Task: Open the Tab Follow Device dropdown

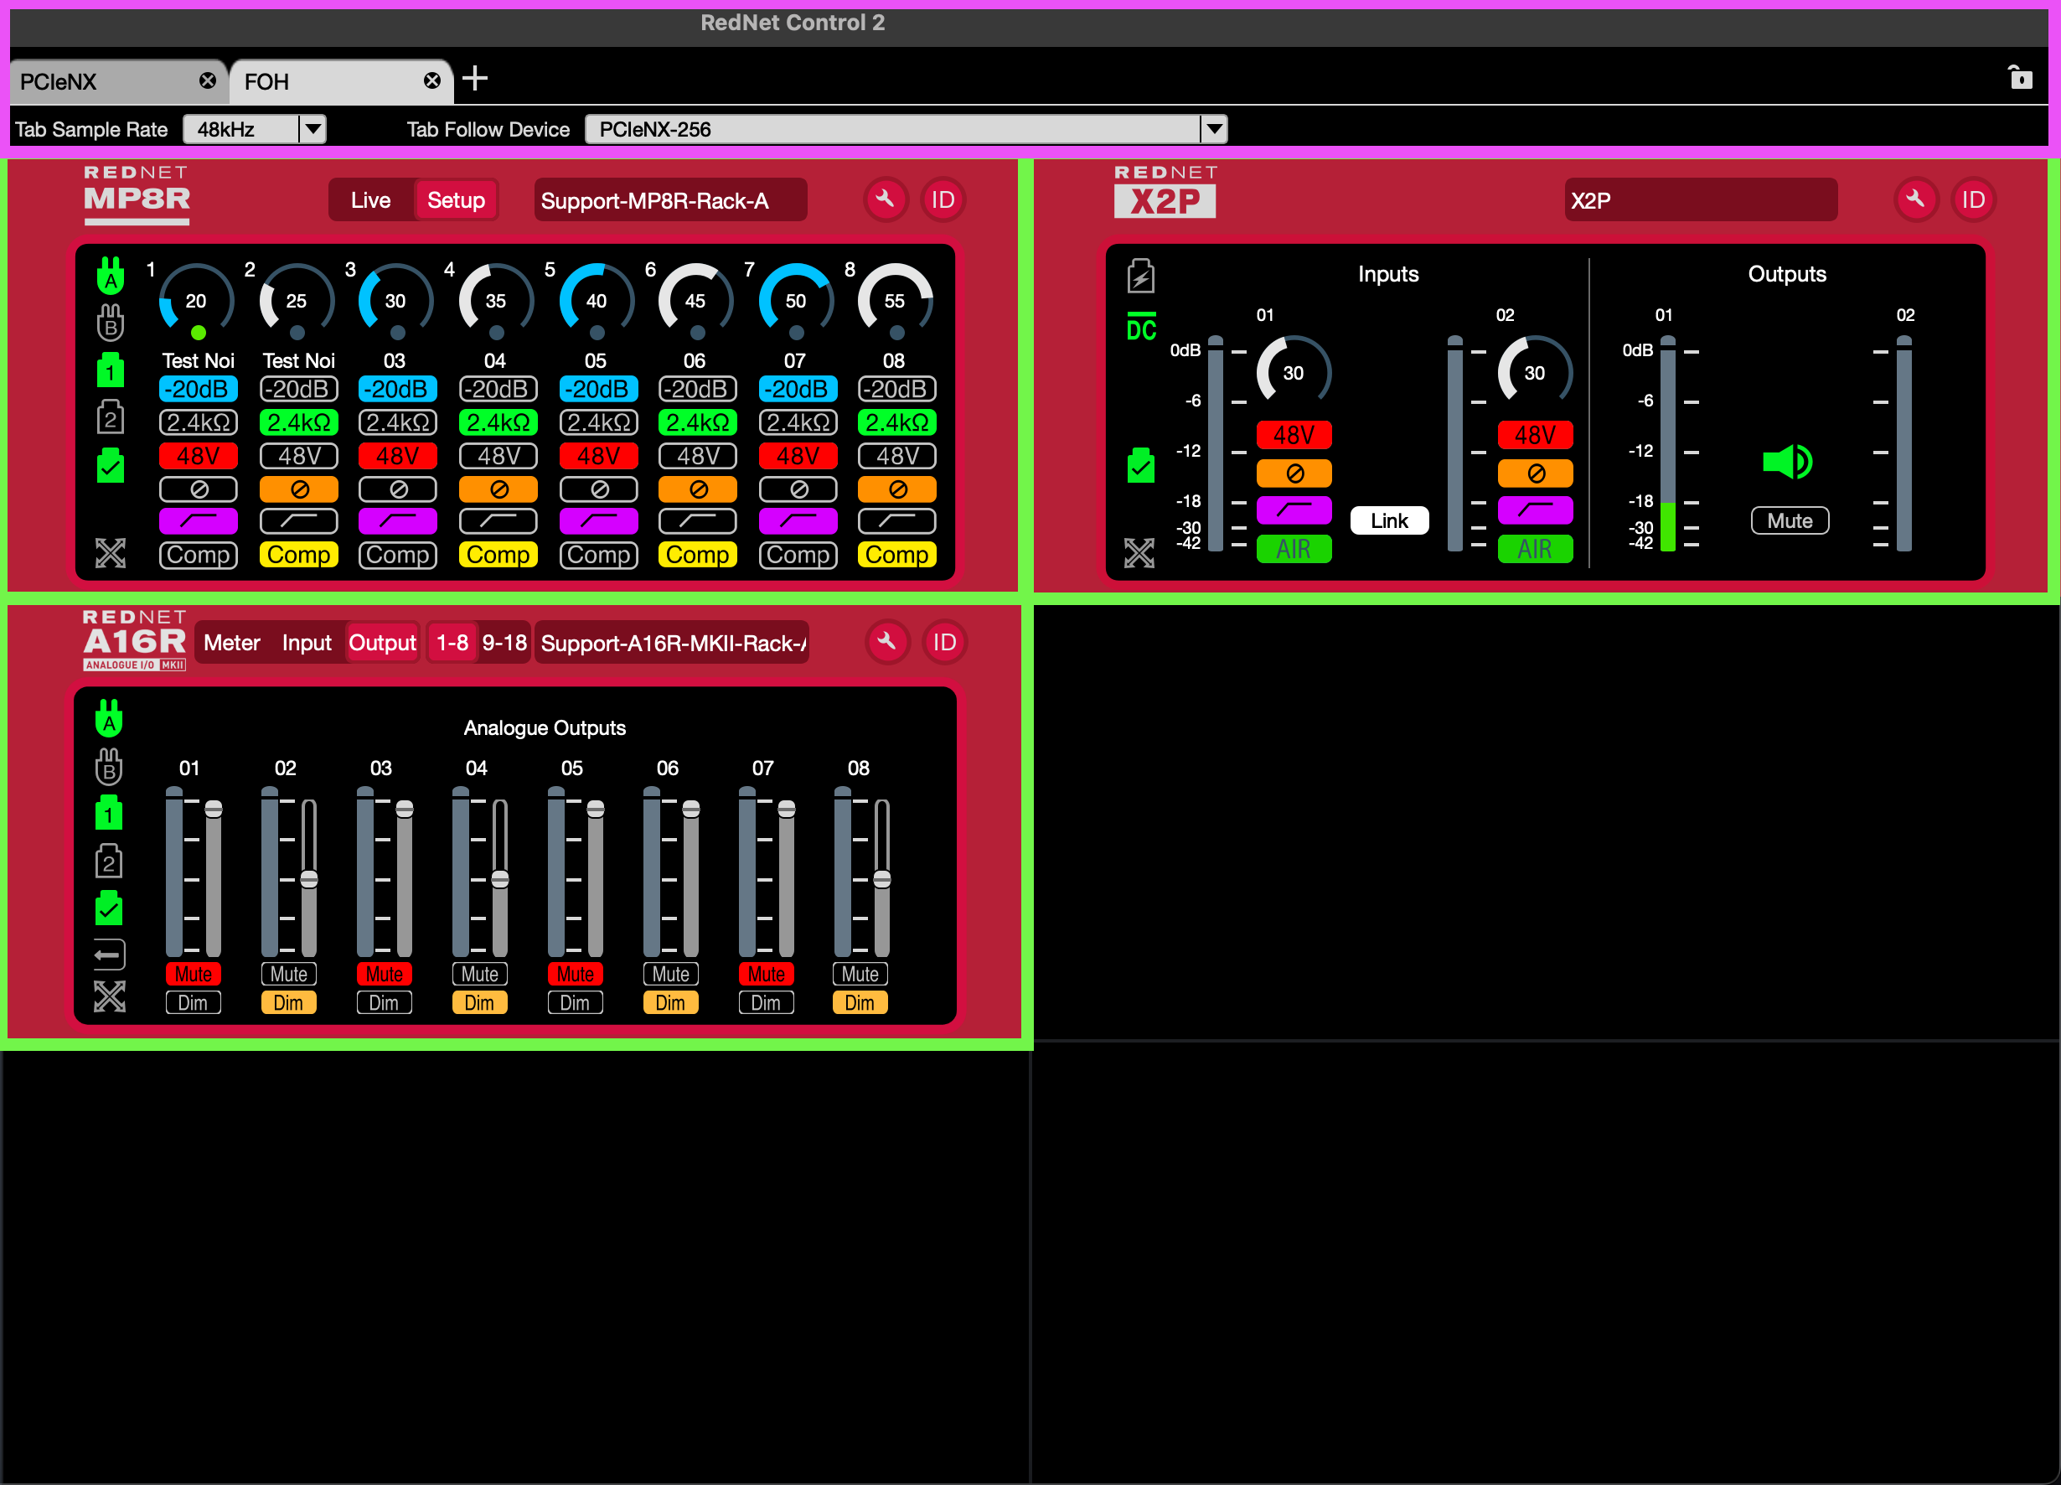Action: point(906,129)
